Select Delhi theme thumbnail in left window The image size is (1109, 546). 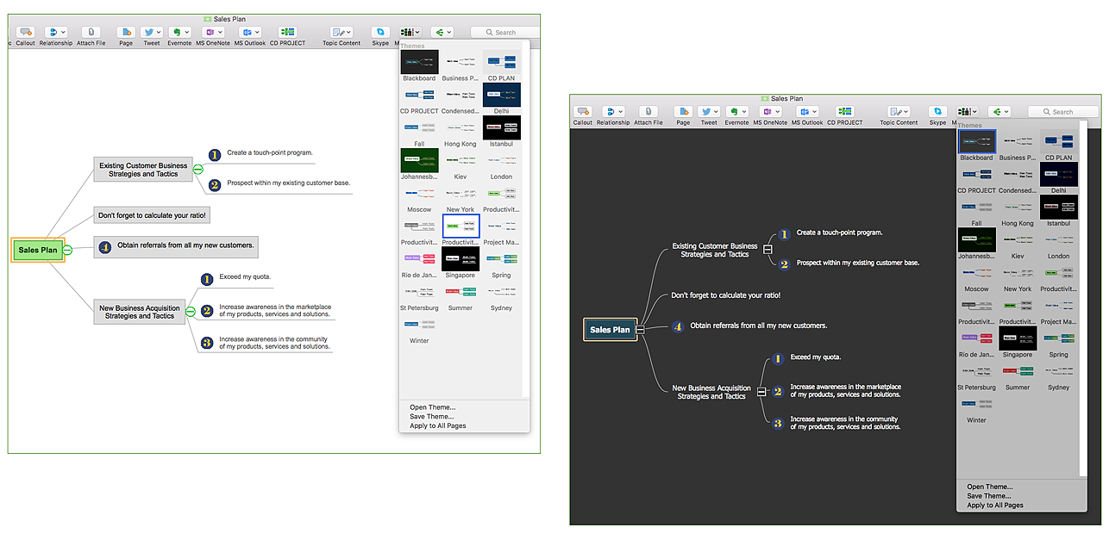coord(502,95)
